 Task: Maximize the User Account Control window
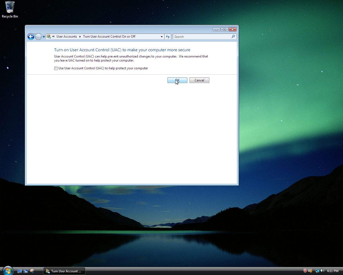224,29
